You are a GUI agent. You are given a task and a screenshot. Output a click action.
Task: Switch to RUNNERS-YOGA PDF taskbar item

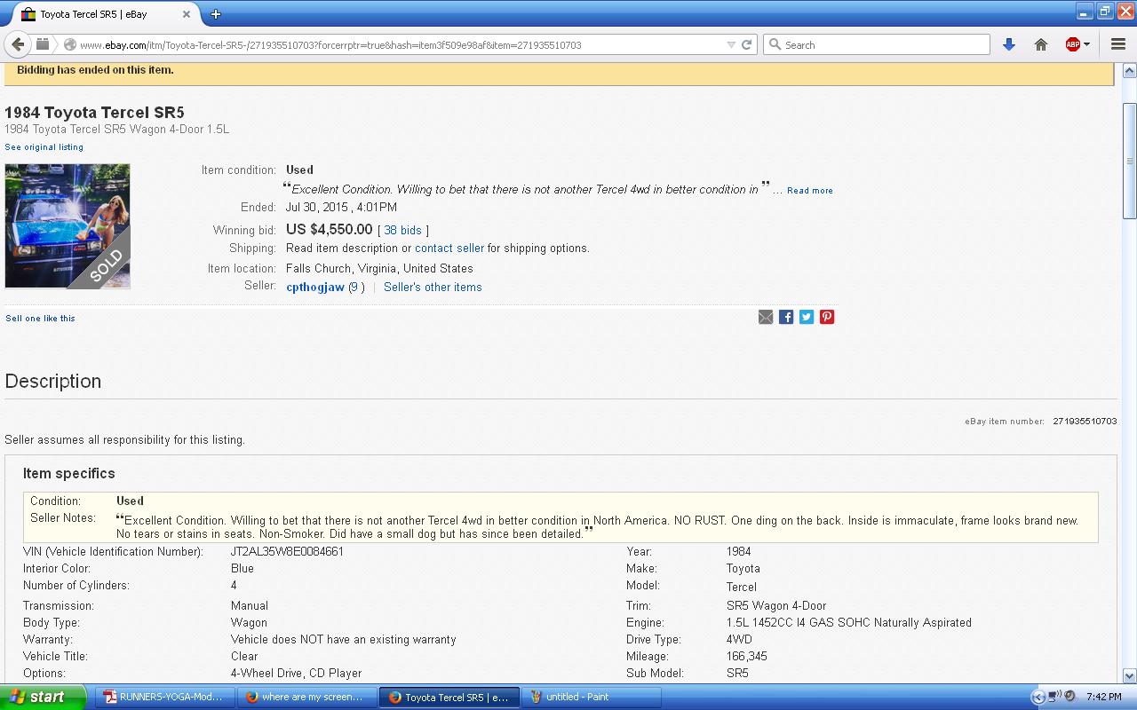tap(163, 697)
